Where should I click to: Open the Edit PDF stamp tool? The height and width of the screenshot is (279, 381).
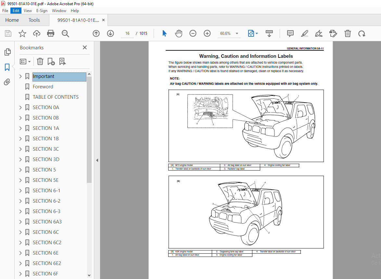(333, 33)
